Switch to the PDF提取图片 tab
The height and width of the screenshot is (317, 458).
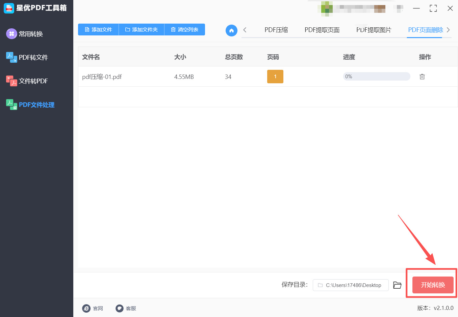(x=374, y=30)
